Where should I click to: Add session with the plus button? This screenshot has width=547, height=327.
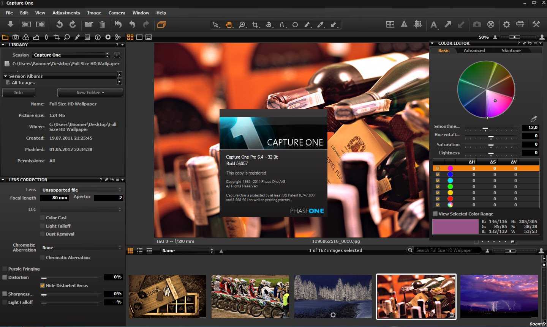pos(117,55)
